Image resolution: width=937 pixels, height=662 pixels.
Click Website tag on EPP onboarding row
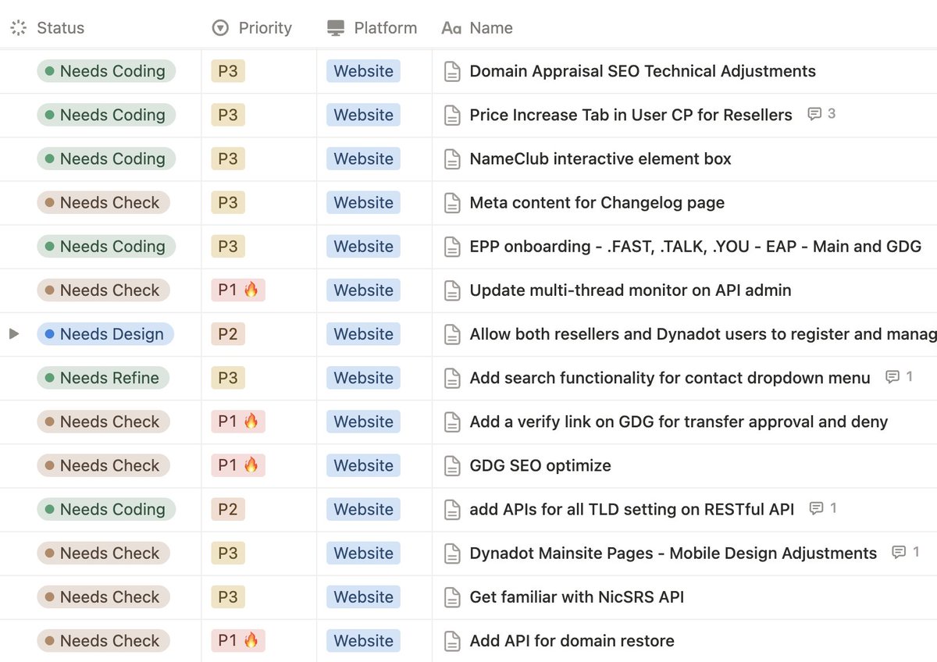point(363,247)
